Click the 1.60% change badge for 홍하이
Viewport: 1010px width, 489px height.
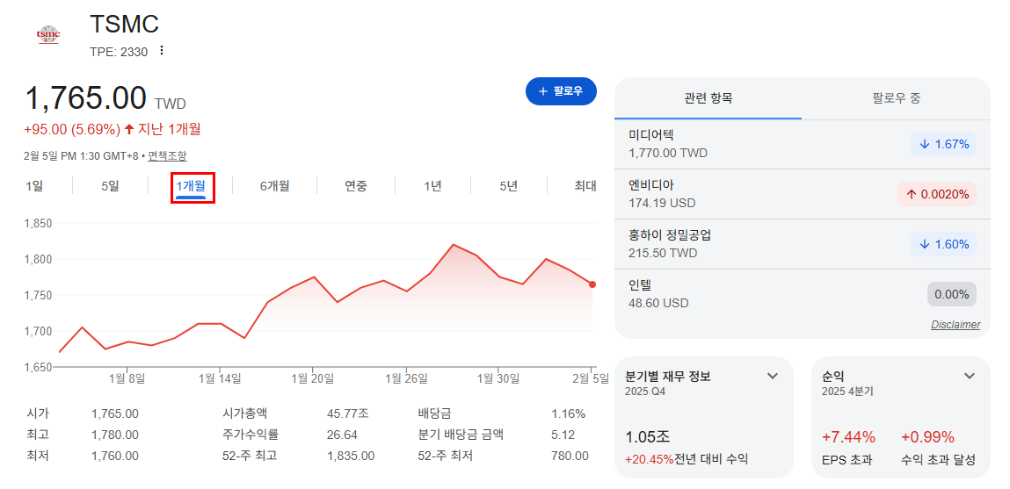click(944, 244)
